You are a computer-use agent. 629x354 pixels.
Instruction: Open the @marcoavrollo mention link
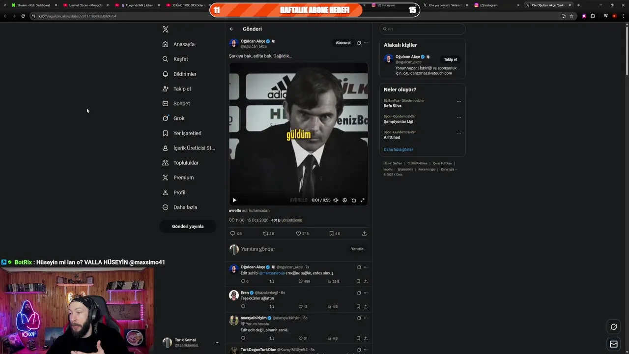click(272, 273)
